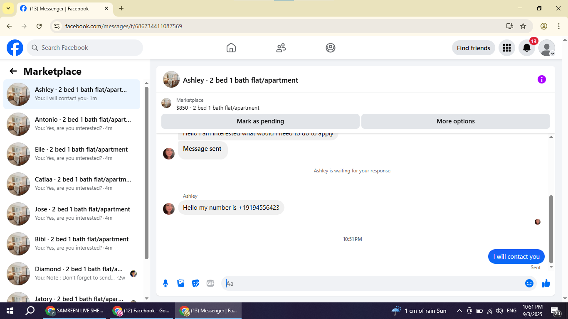The image size is (568, 319).
Task: Choose a sticker using the sticker icon
Action: pyautogui.click(x=195, y=283)
